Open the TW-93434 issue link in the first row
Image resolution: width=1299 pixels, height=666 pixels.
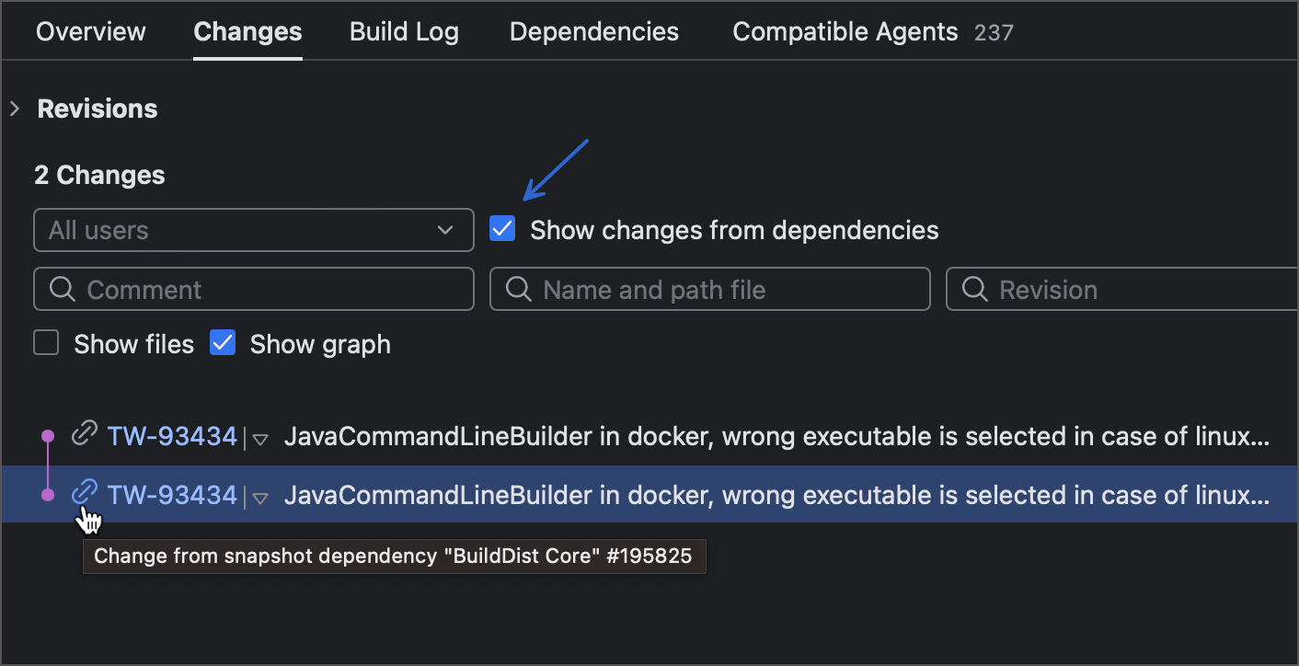click(171, 435)
